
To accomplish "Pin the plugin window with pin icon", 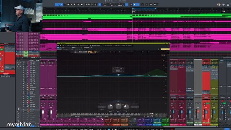I will [x=166, y=43].
